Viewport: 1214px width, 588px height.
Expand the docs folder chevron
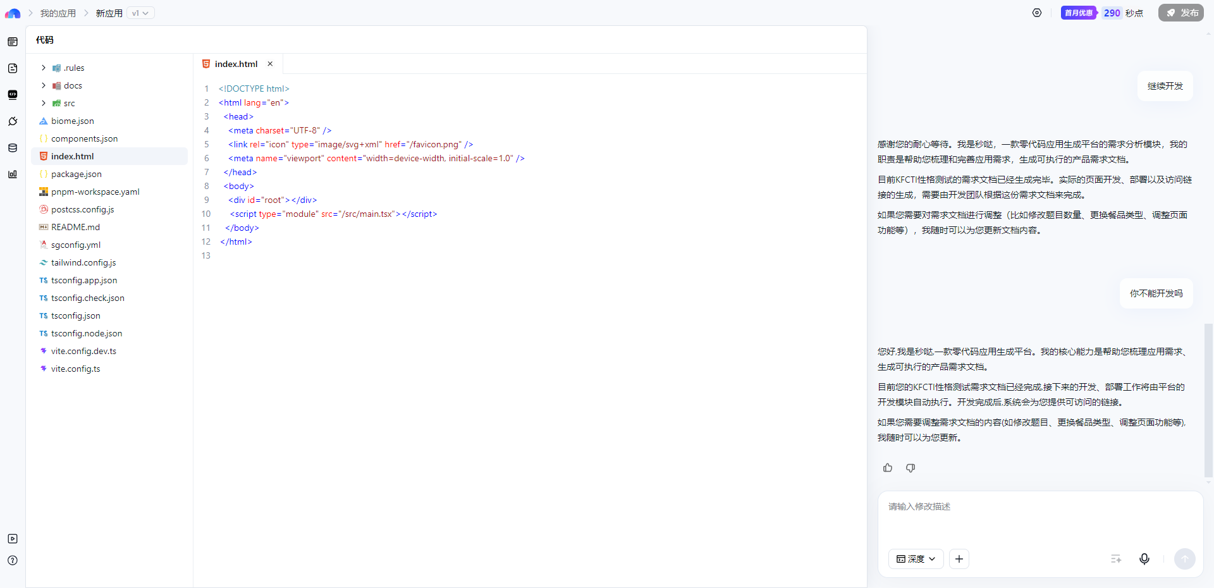point(44,85)
